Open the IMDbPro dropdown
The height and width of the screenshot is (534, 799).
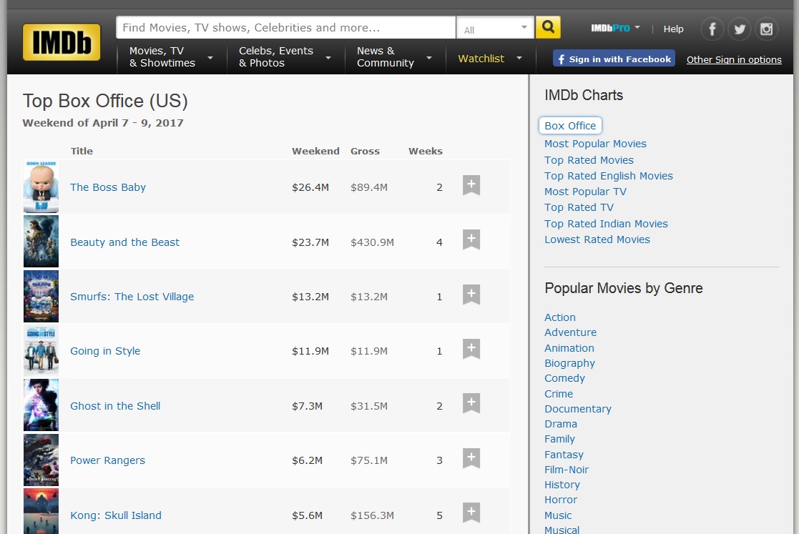[x=615, y=28]
